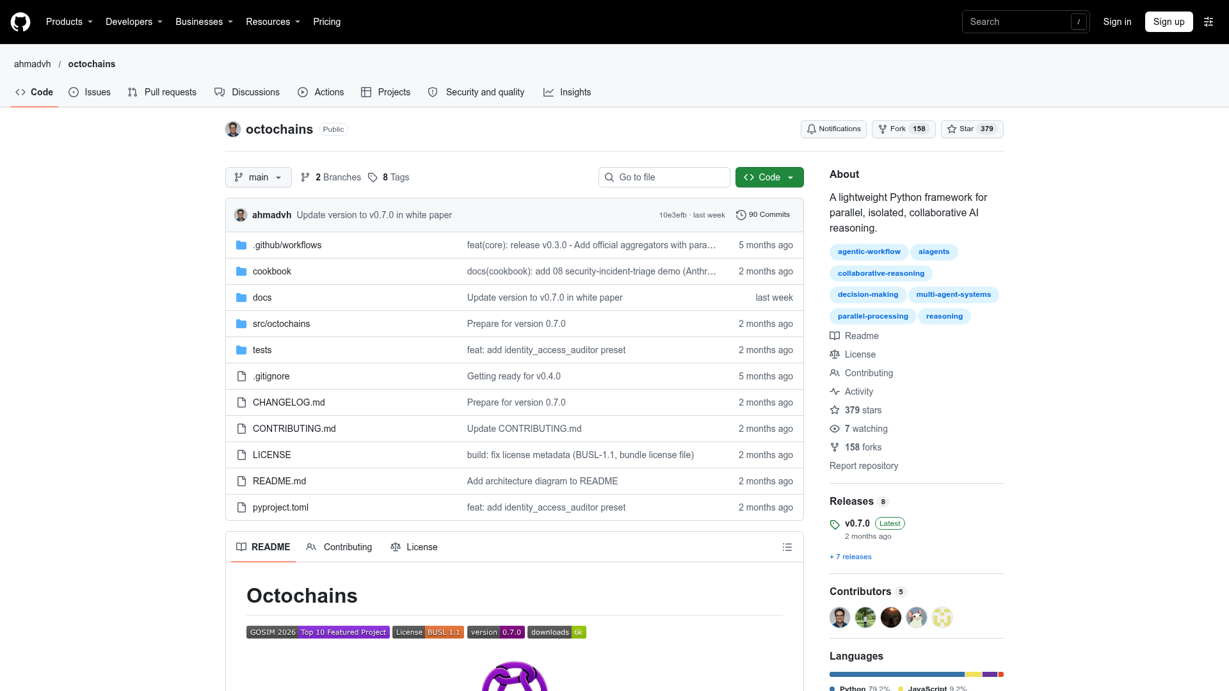The image size is (1229, 691).
Task: Click the pyproject.toml file icon
Action: (x=241, y=507)
